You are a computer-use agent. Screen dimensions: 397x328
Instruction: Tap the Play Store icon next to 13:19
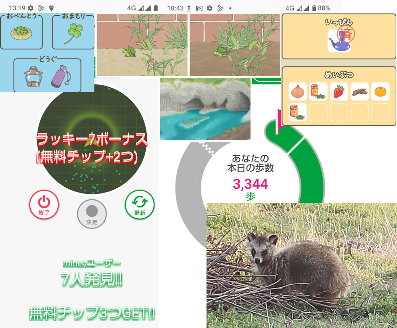[41, 8]
